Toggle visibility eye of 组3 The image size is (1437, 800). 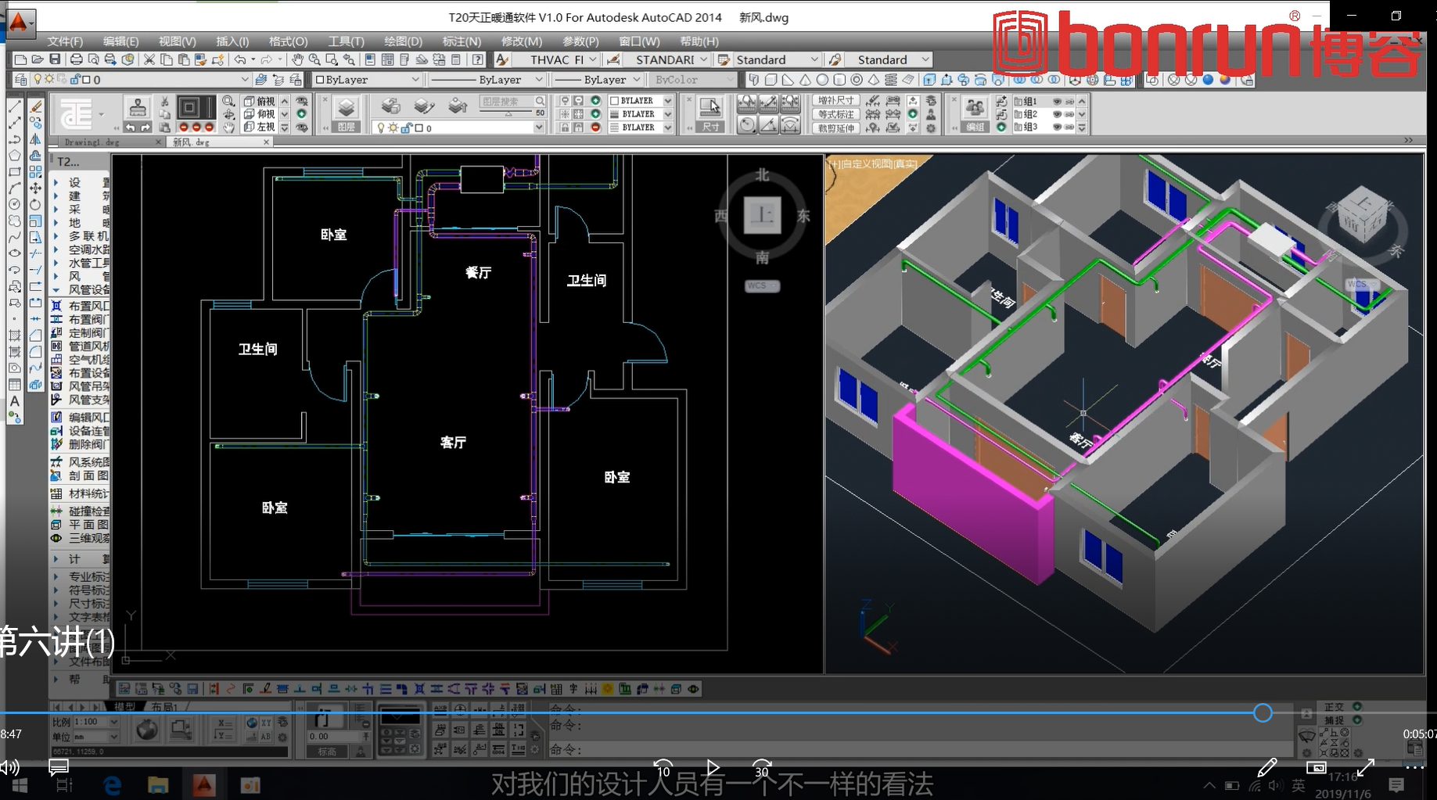1057,127
